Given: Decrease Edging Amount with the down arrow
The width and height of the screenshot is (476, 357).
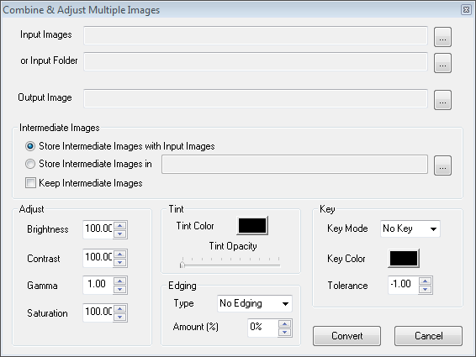Looking at the screenshot, I should point(285,332).
